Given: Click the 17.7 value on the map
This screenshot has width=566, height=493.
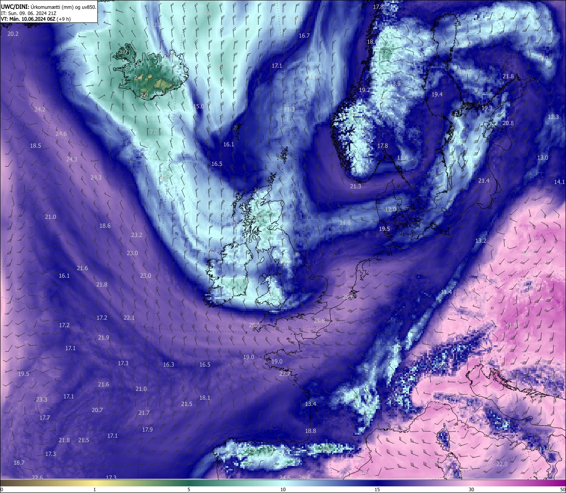Looking at the screenshot, I should pos(45,417).
